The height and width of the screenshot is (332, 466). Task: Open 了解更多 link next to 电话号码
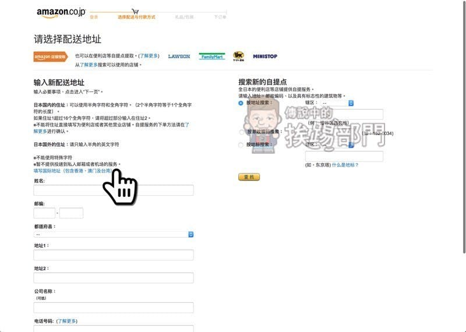tap(67, 322)
